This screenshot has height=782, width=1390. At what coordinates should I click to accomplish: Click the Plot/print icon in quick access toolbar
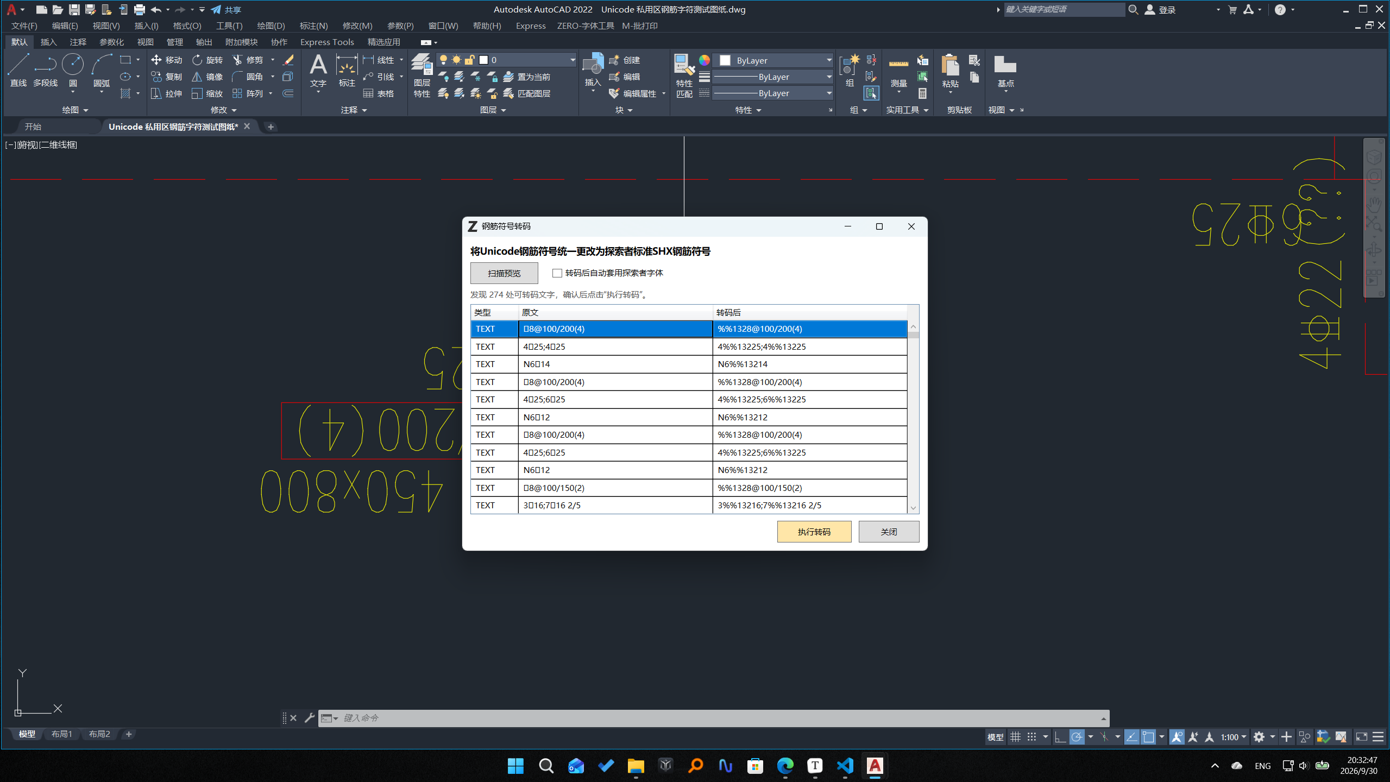[x=140, y=10]
